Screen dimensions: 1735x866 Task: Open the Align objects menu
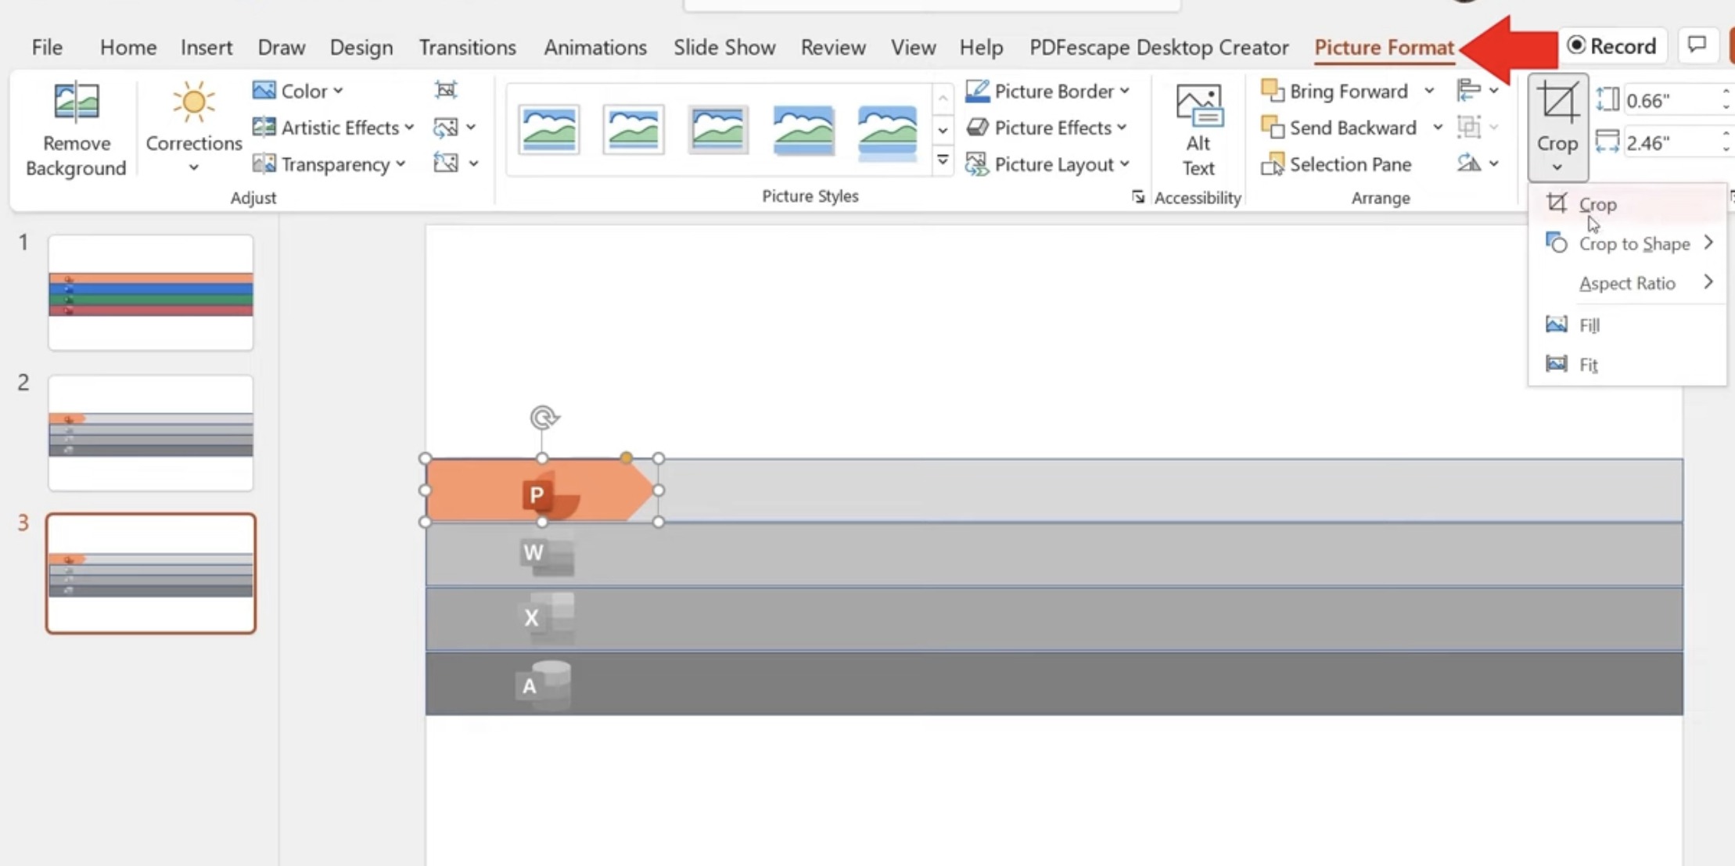click(x=1478, y=91)
